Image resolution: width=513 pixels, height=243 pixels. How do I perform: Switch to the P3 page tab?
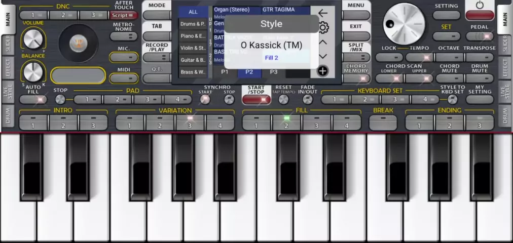click(x=274, y=72)
